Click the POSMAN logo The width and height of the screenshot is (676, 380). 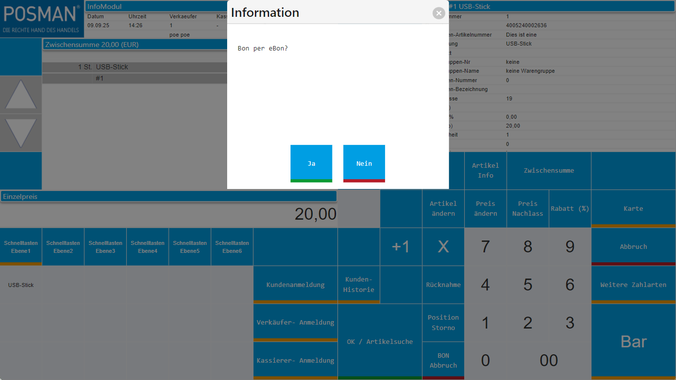[x=42, y=19]
